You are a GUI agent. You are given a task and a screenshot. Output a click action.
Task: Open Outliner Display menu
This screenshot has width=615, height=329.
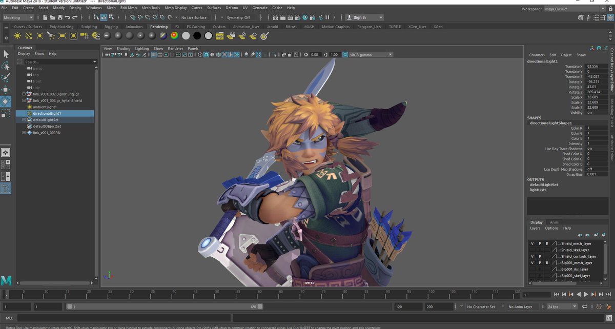coord(24,54)
